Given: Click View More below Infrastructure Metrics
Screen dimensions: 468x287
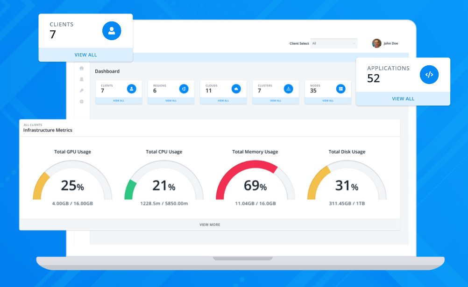Looking at the screenshot, I should pyautogui.click(x=210, y=224).
